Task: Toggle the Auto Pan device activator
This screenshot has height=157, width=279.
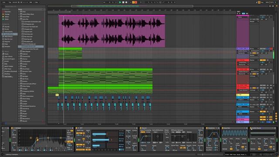Action: coord(223,128)
